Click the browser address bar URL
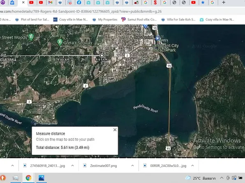Viewport: 245px width, 183px height. (81, 11)
